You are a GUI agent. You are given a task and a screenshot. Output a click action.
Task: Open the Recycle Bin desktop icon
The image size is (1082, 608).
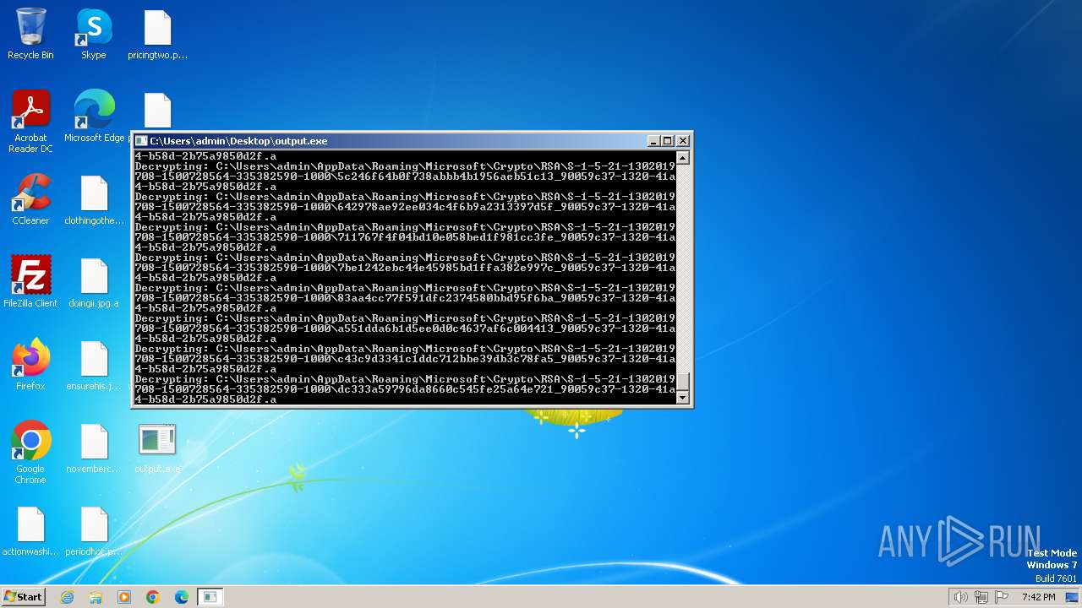click(x=30, y=34)
